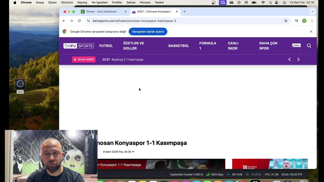Screen dimensions: 324x182
Task: Click the bed focus mode icon
Action: pyautogui.click(x=231, y=3)
